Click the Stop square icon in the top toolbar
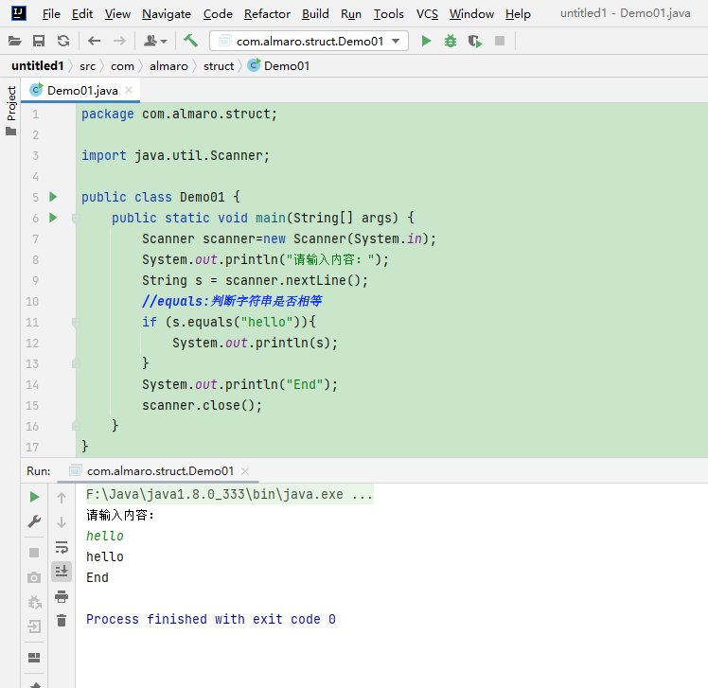The image size is (708, 688). 500,41
